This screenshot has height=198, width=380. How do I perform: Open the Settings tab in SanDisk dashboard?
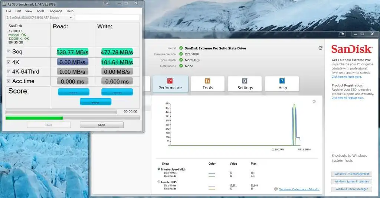[245, 84]
